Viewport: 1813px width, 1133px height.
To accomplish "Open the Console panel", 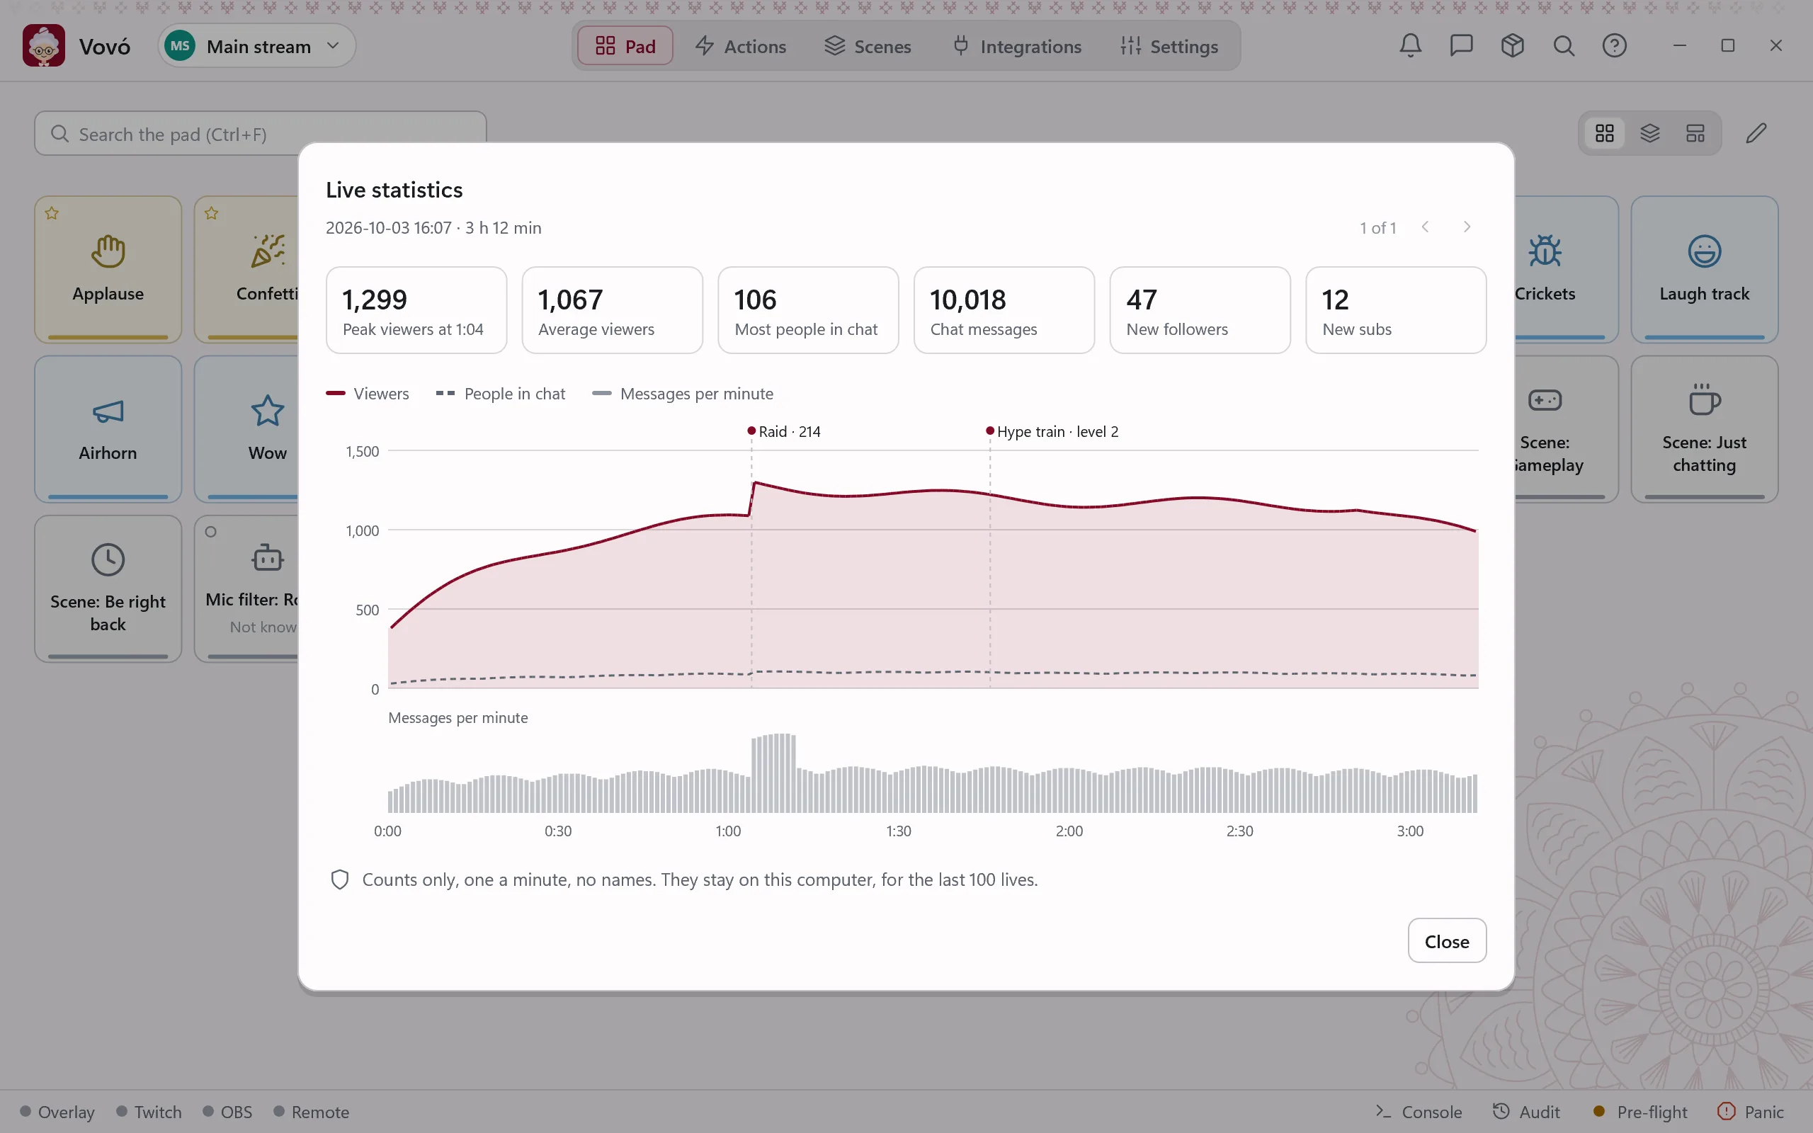I will [x=1419, y=1111].
